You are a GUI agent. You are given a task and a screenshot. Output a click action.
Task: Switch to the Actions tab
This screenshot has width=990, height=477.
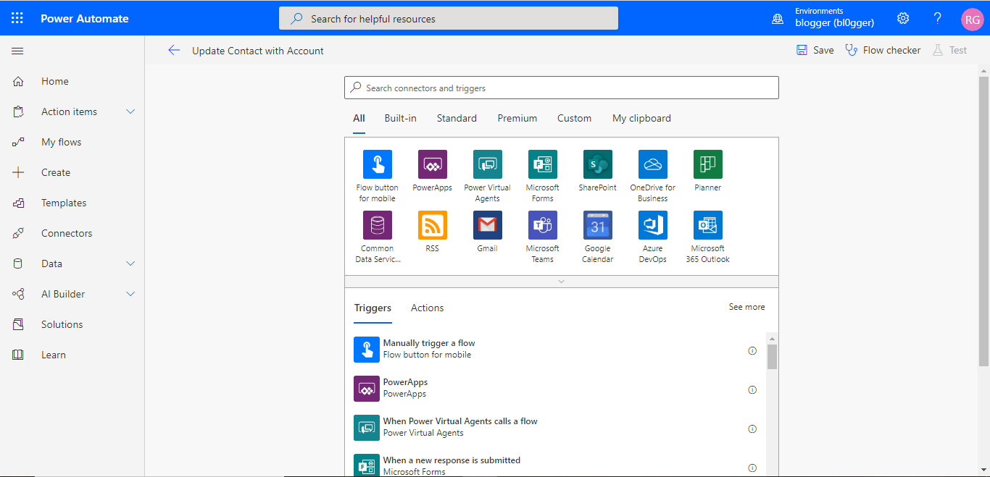pos(427,308)
